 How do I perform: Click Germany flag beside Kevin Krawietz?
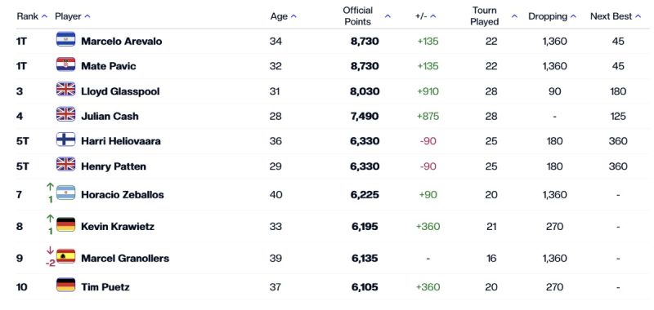(x=66, y=224)
